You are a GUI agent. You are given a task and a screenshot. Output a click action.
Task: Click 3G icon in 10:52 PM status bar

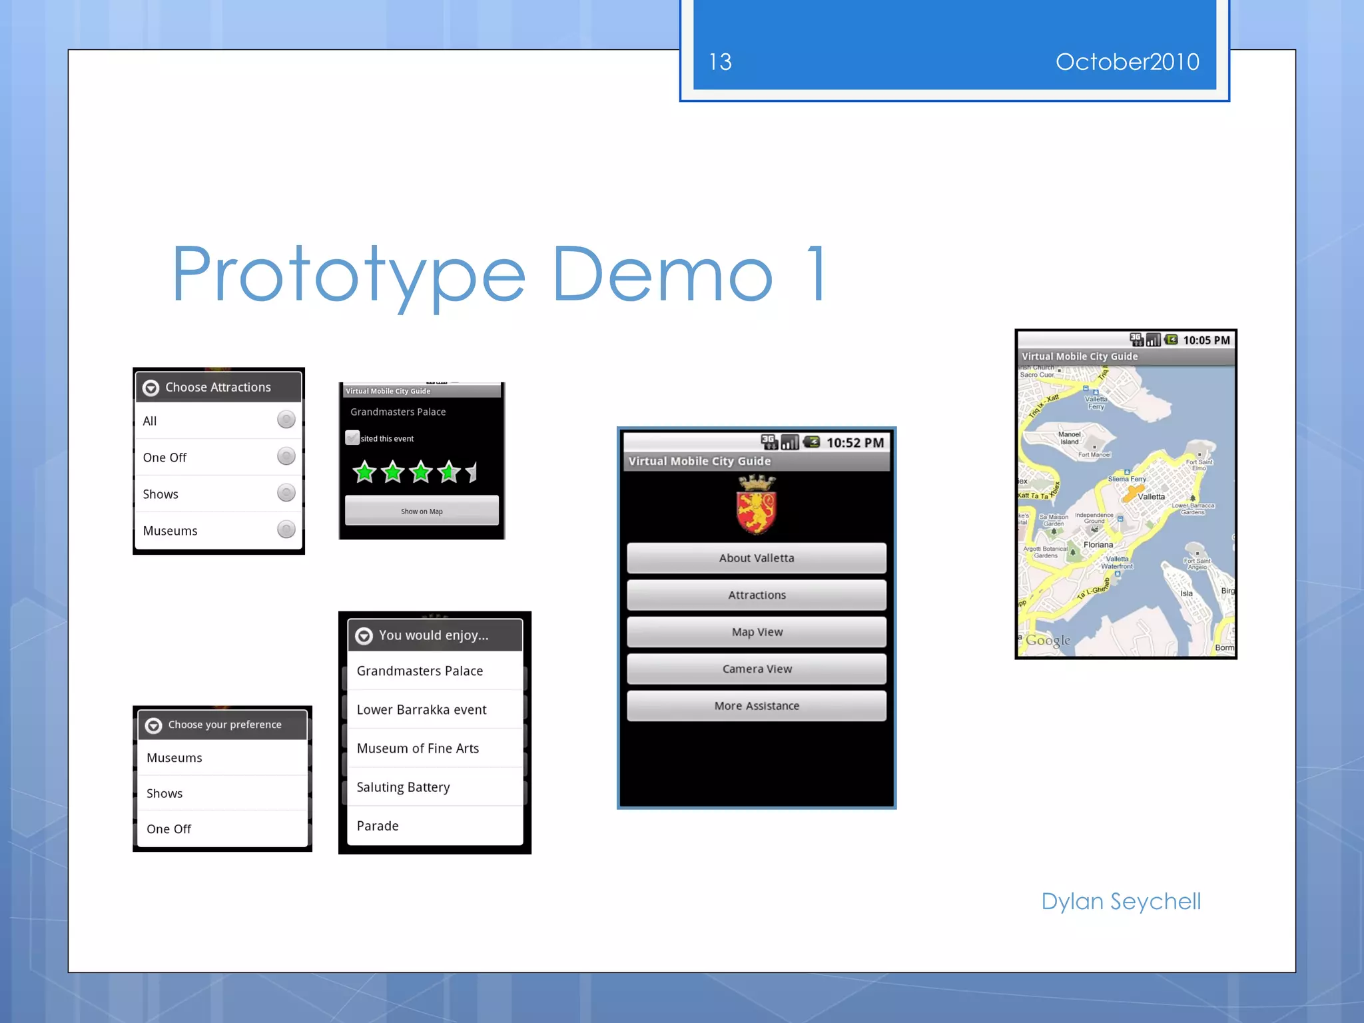(769, 442)
